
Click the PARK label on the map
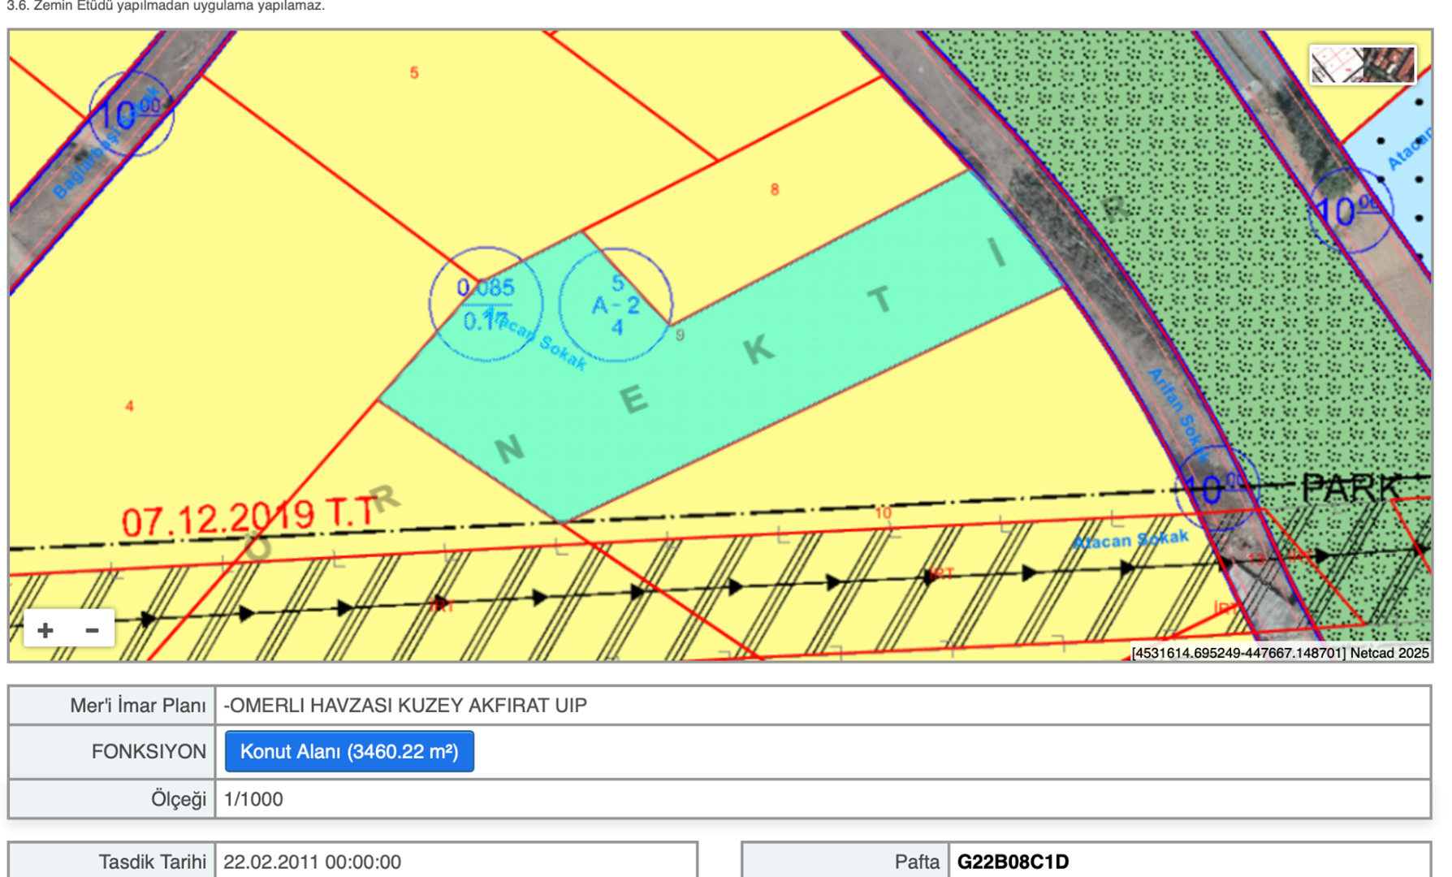tap(1350, 488)
